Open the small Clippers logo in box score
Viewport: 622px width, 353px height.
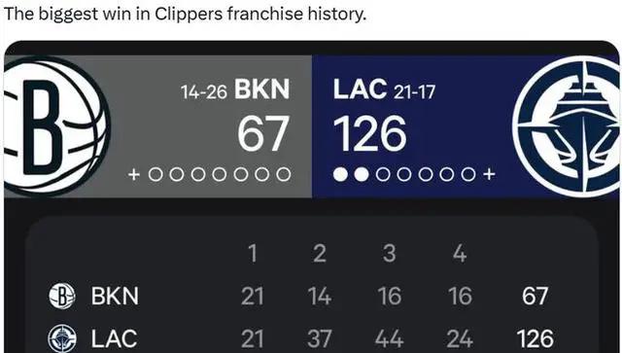coord(62,338)
